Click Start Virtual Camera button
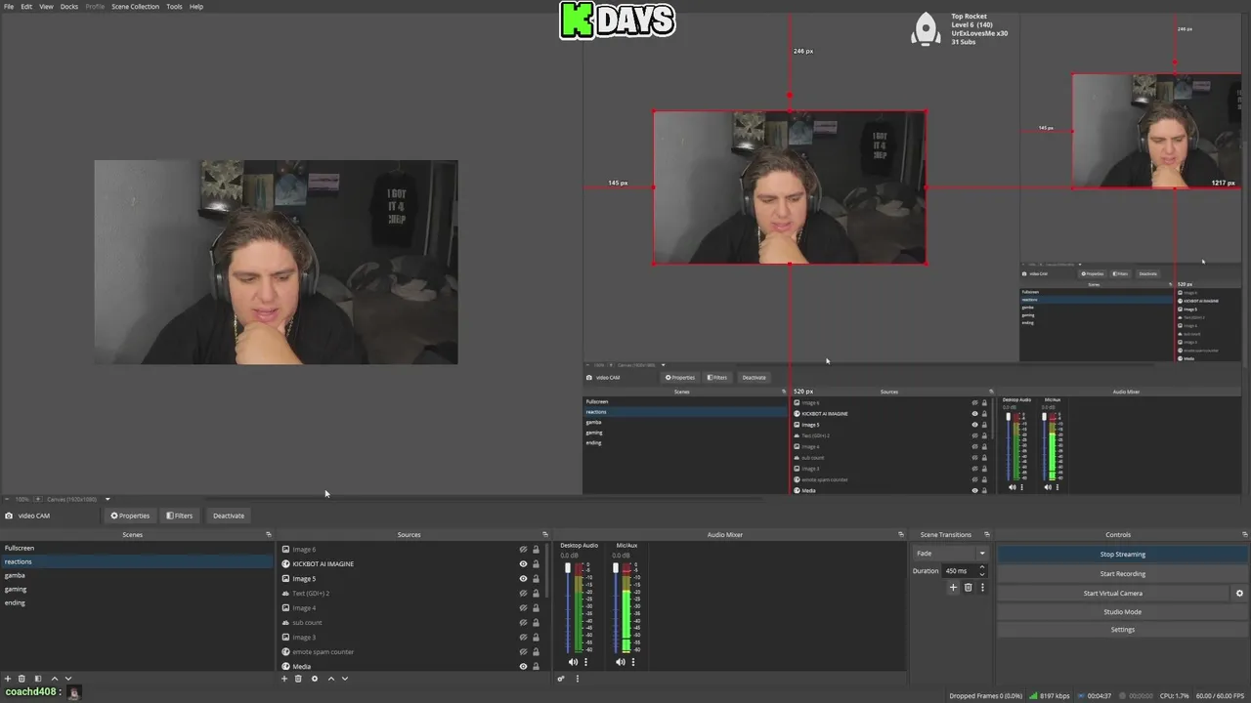The image size is (1251, 703). (x=1112, y=593)
